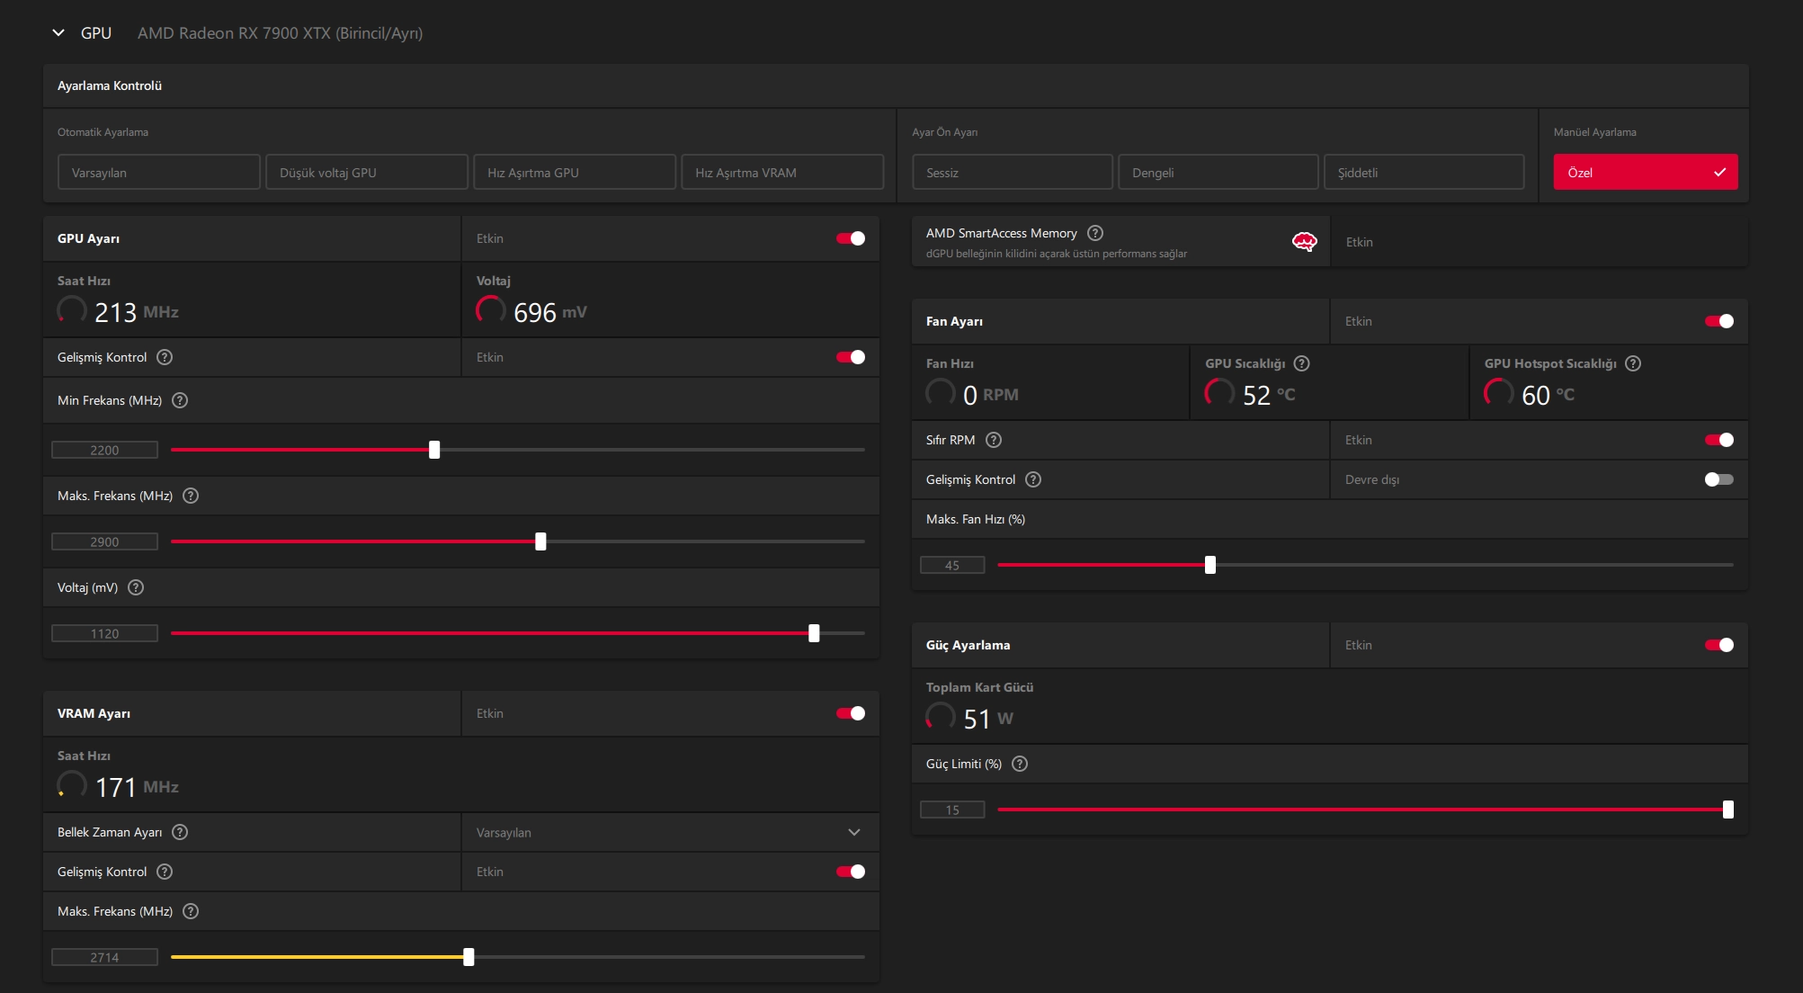Select the Düşük voltaj GPU automatic tuning
1803x993 pixels.
(x=367, y=172)
